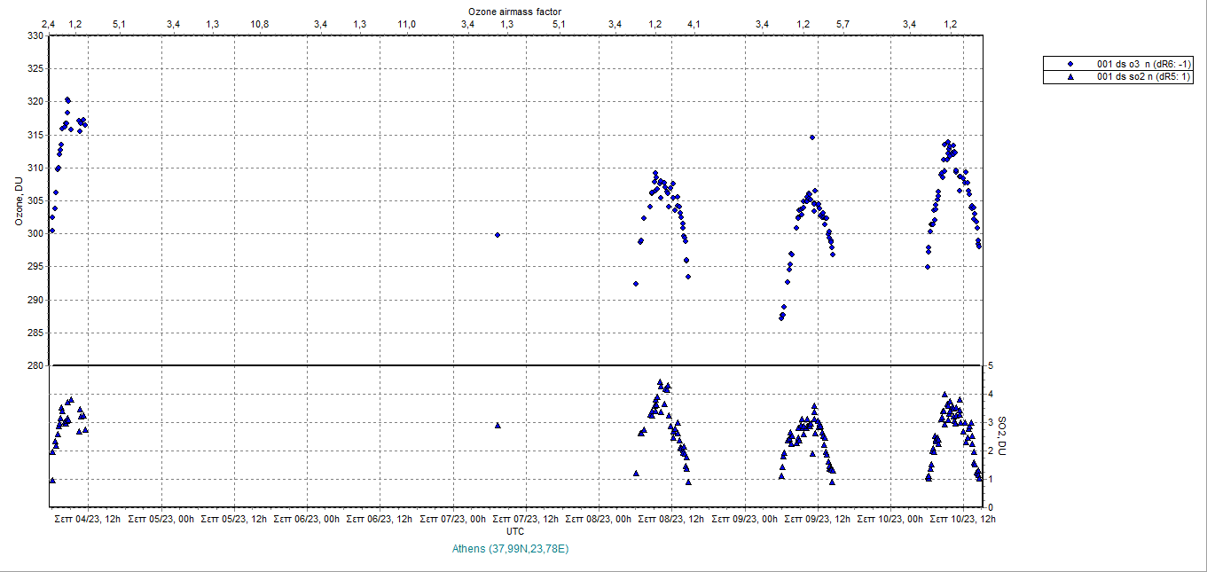Click the 'Σεπτ 07/23, 00h' tick label
The image size is (1207, 572).
[x=452, y=519]
